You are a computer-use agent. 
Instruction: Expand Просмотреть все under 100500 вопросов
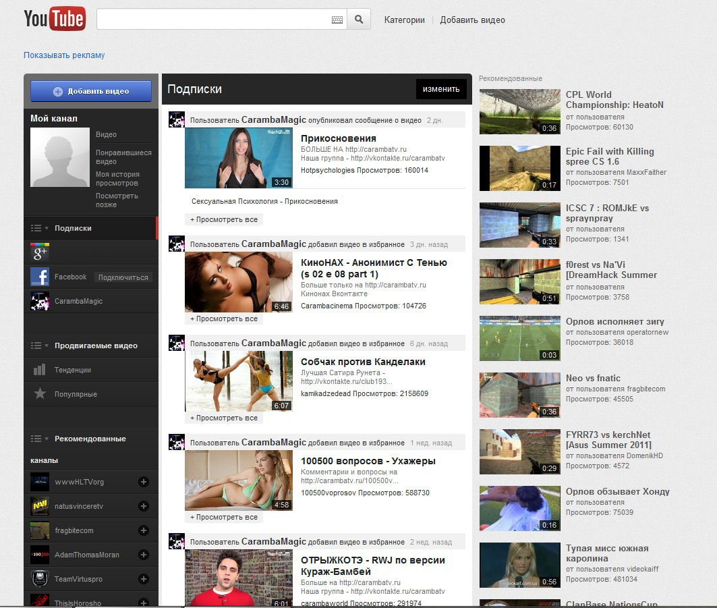point(224,518)
